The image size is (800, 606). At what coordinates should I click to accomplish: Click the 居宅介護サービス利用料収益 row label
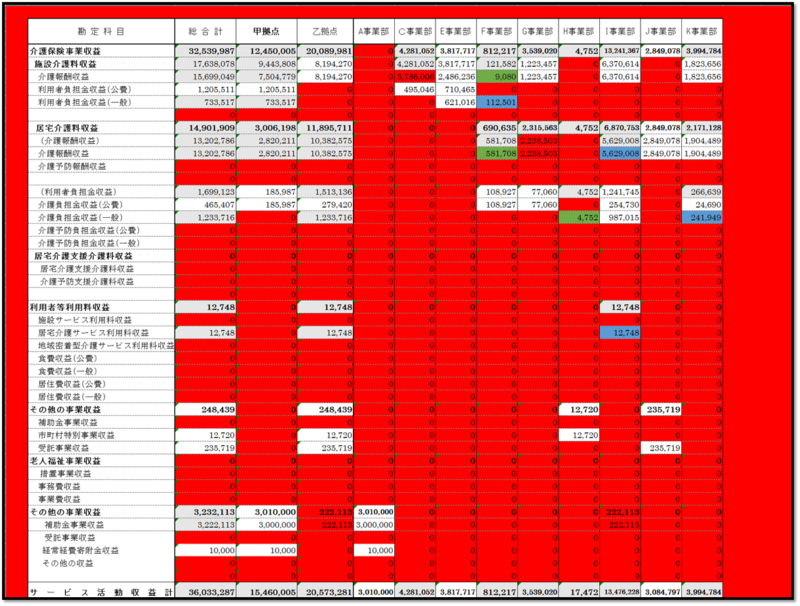coord(94,333)
